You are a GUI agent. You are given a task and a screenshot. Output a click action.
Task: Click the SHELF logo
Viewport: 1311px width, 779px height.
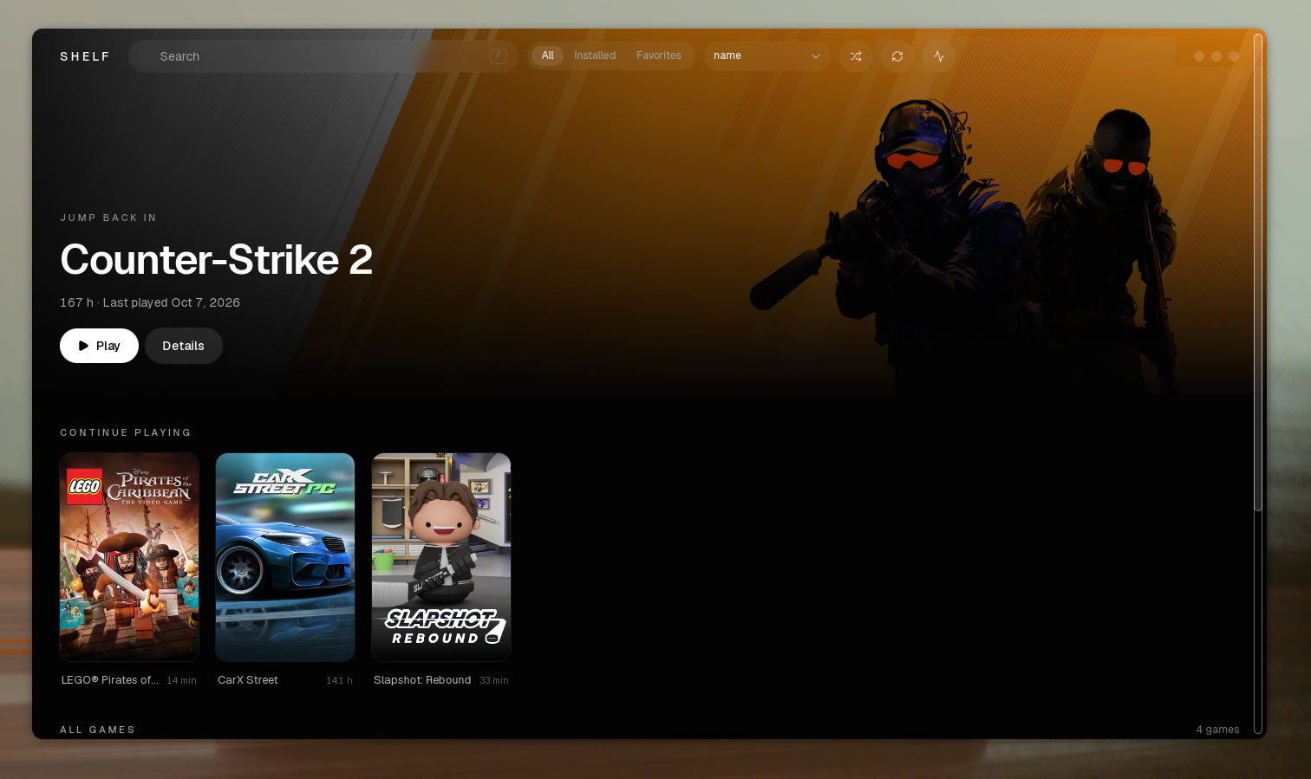pyautogui.click(x=85, y=56)
